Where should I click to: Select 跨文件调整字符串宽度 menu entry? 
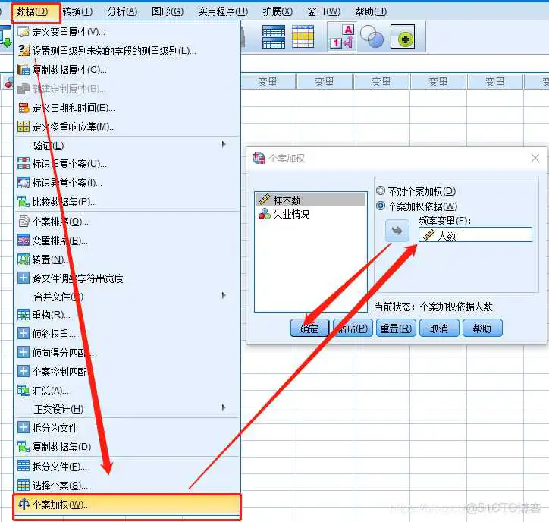[127, 278]
